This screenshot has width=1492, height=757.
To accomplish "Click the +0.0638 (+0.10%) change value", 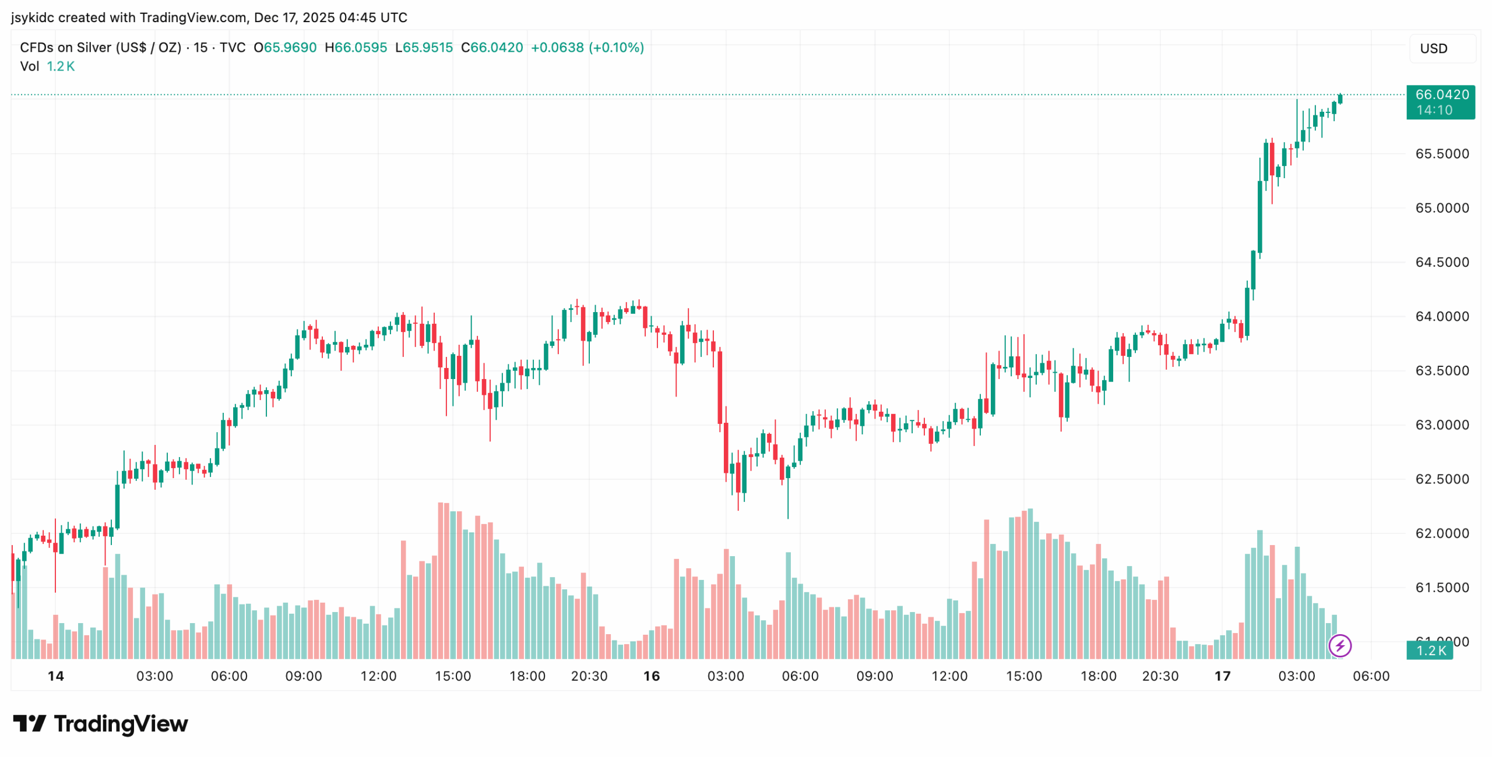I will pos(587,48).
